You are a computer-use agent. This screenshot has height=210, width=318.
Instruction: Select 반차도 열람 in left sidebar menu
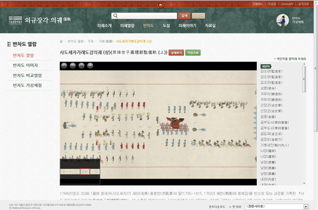click(x=23, y=55)
